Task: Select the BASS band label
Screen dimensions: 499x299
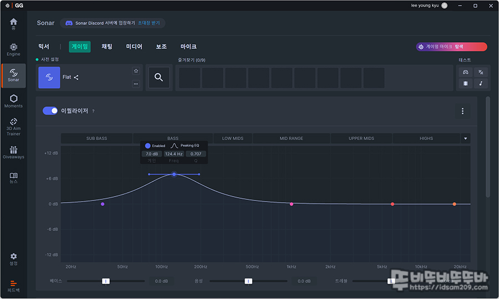Action: click(x=173, y=137)
